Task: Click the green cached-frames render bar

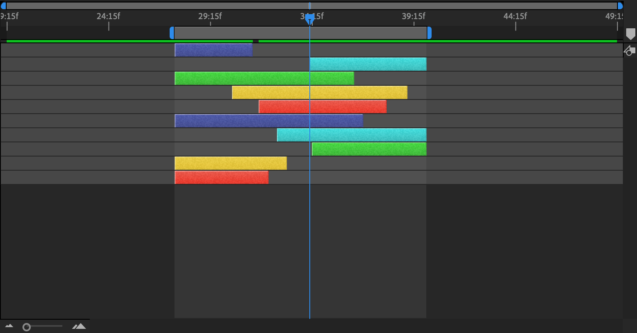Action: coord(125,42)
